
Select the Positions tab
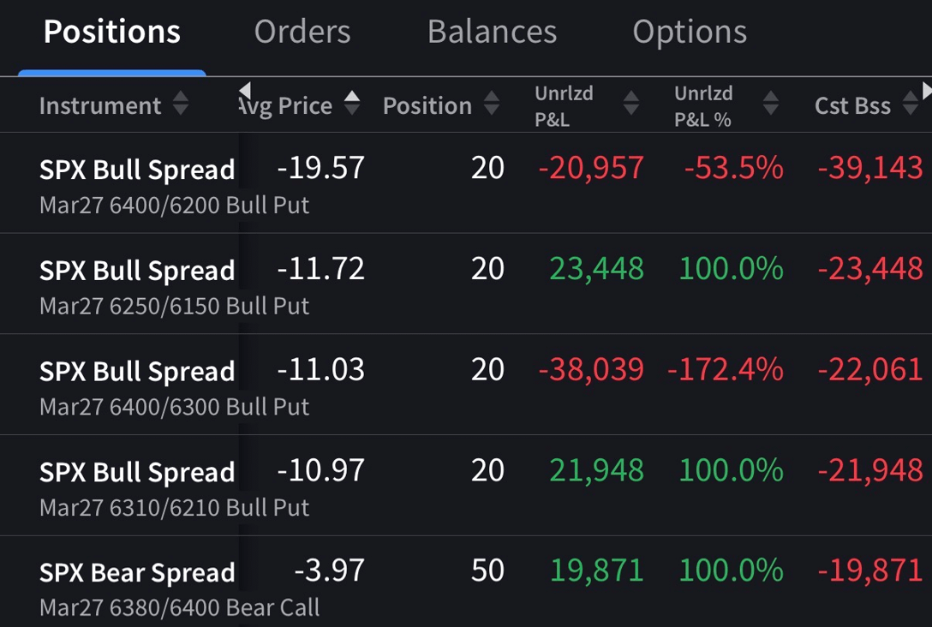tap(112, 33)
